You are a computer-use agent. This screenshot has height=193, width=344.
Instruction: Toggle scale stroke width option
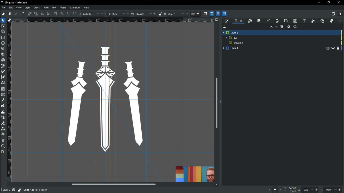coord(206,14)
